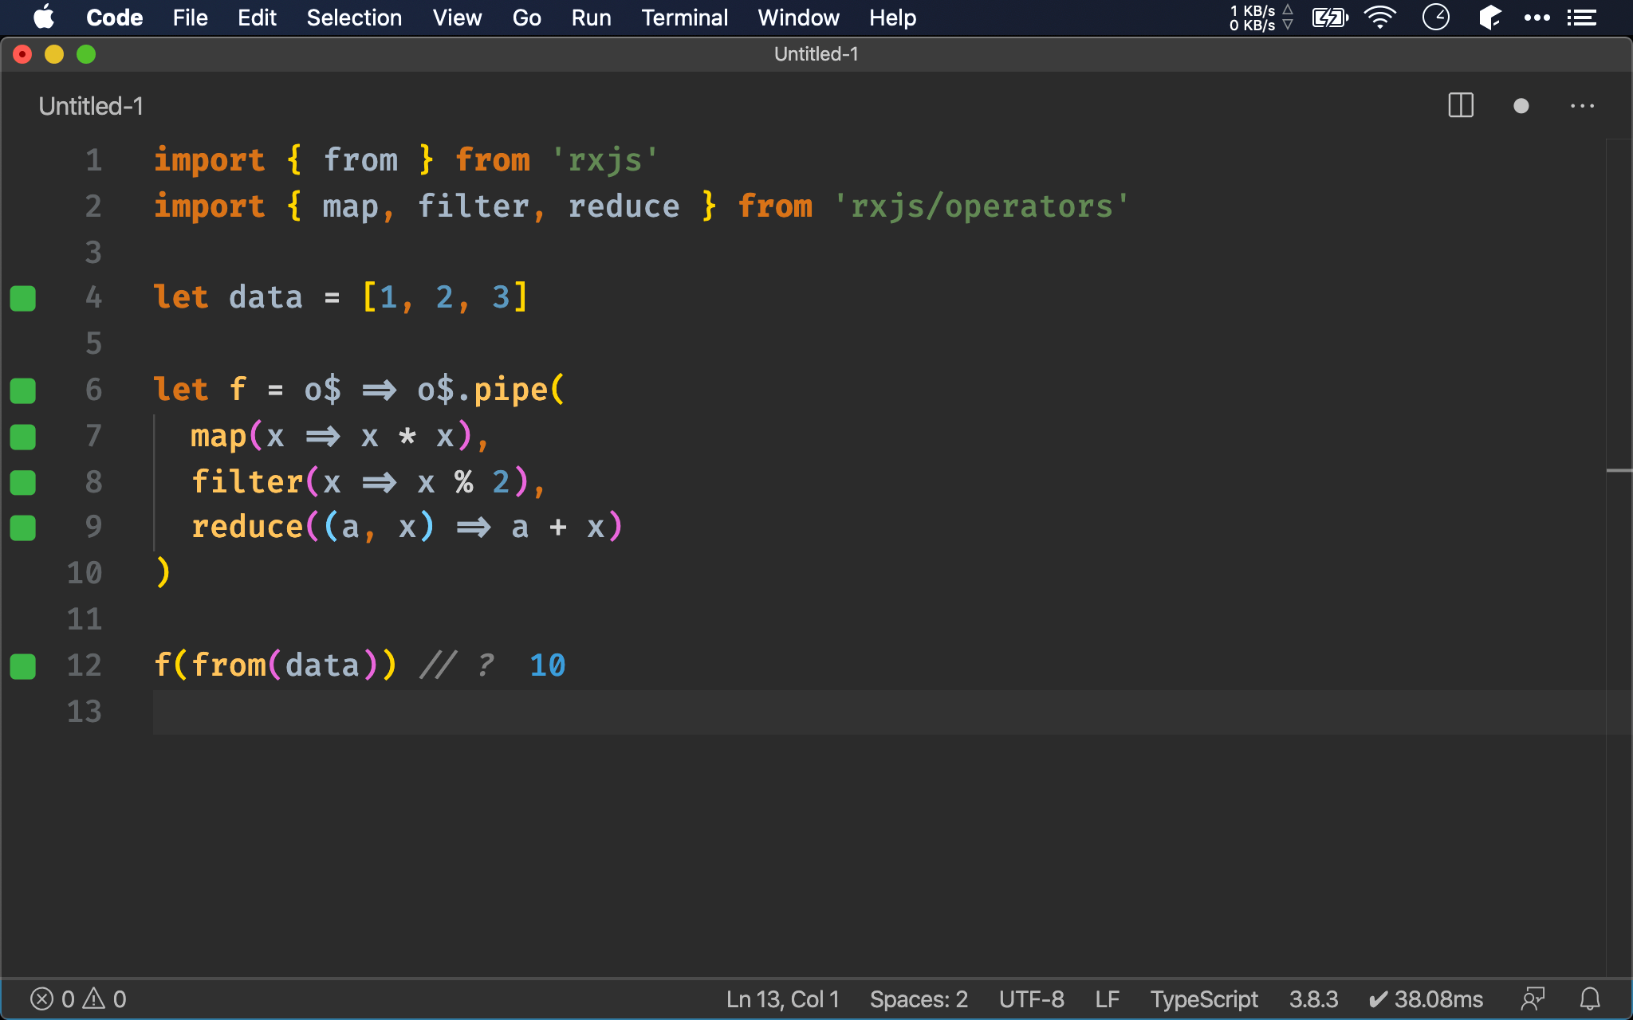The width and height of the screenshot is (1633, 1020).
Task: Click the 38.08ms Quokka status indicator
Action: pyautogui.click(x=1426, y=999)
